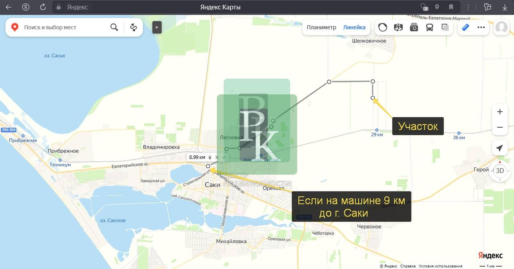
Task: Click the 35К-004 road badge near Прибрежная
Action: click(x=8, y=130)
